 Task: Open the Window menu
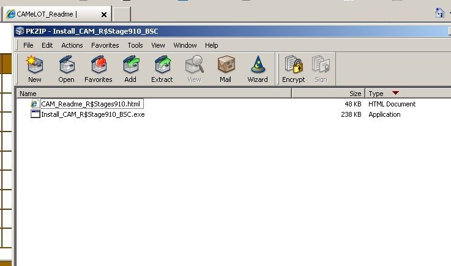coord(185,45)
